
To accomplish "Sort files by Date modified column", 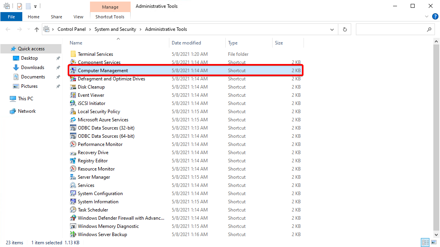I will click(x=186, y=43).
